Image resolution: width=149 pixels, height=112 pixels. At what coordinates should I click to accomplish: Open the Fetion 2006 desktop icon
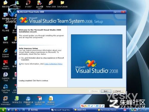51,4
